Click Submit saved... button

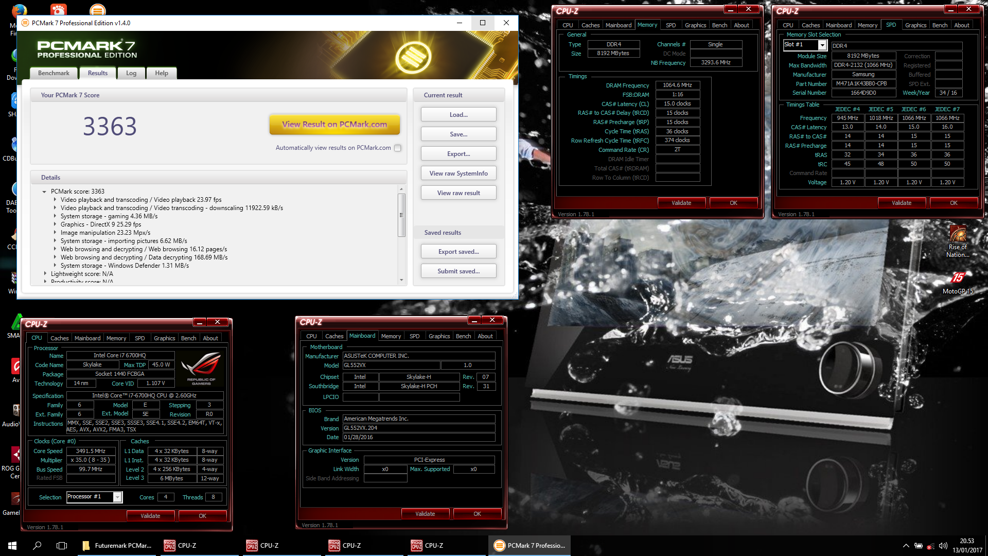(x=458, y=271)
